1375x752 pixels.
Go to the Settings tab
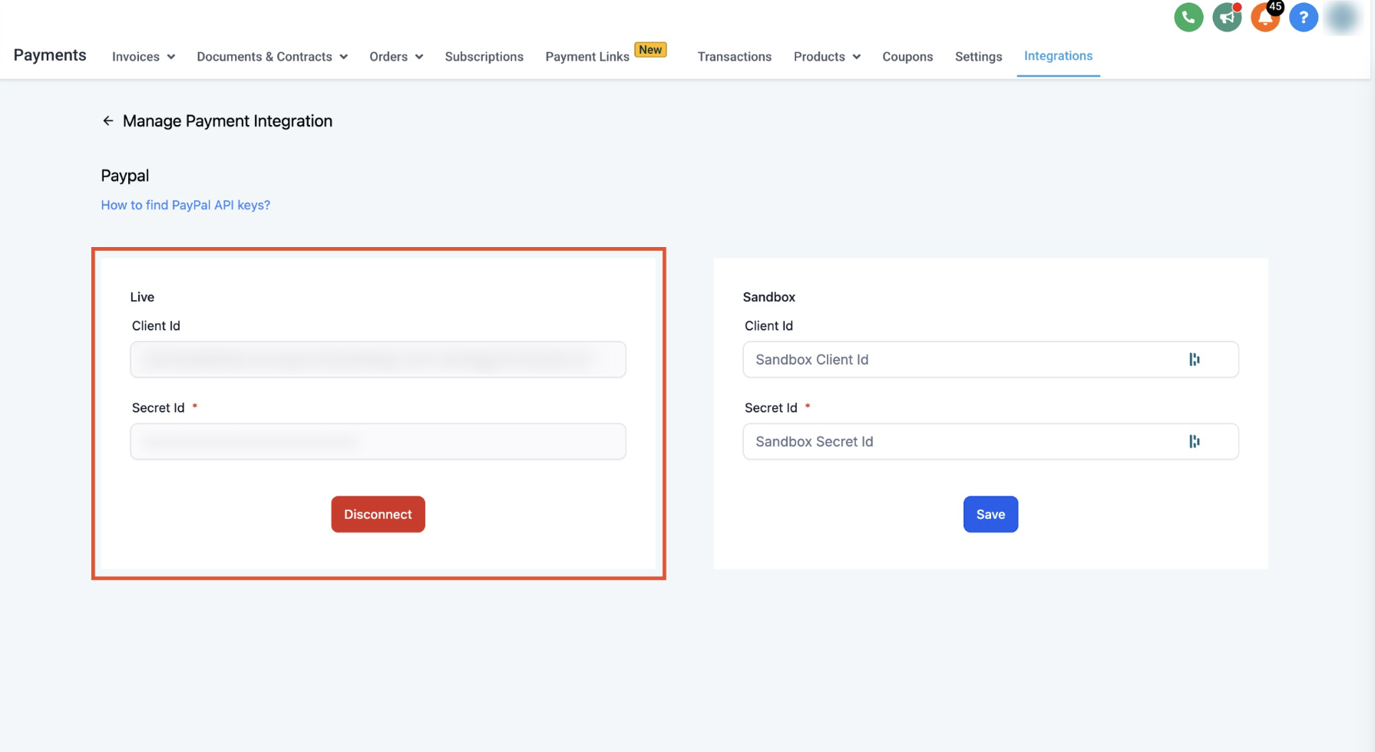coord(978,57)
